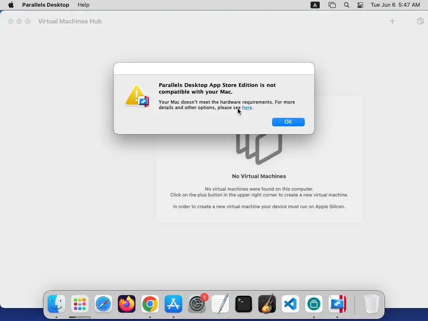The height and width of the screenshot is (321, 428).
Task: Open System Preferences from the Dock
Action: pyautogui.click(x=197, y=304)
